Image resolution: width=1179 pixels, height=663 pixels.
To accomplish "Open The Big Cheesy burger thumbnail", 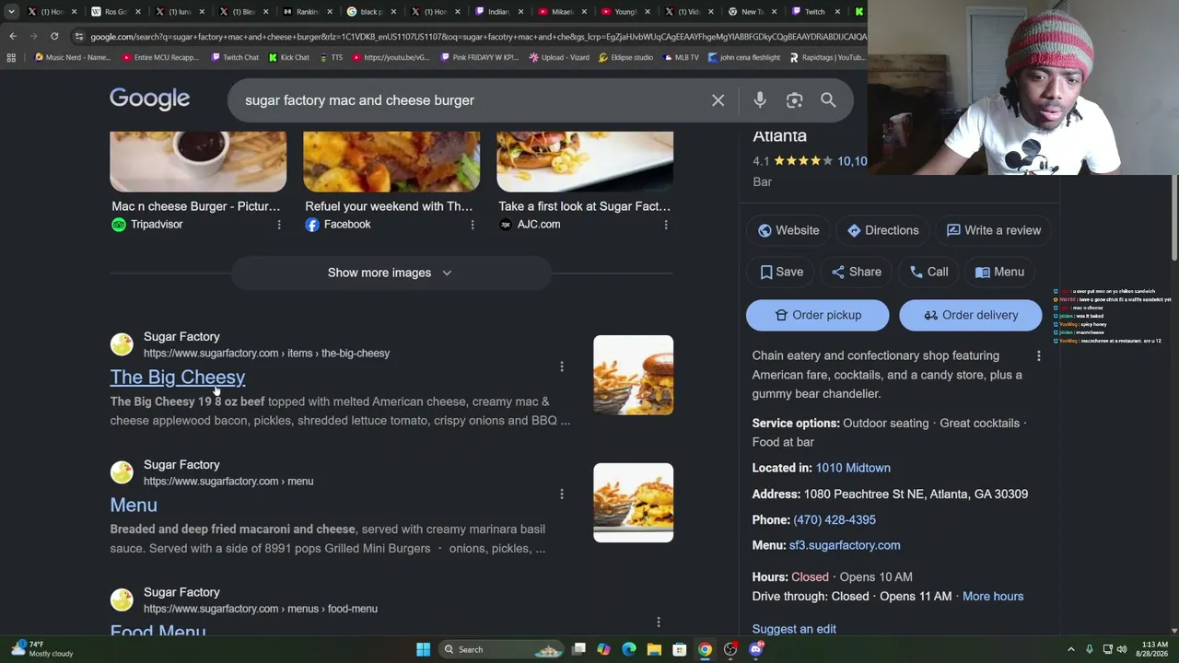I will click(x=633, y=375).
